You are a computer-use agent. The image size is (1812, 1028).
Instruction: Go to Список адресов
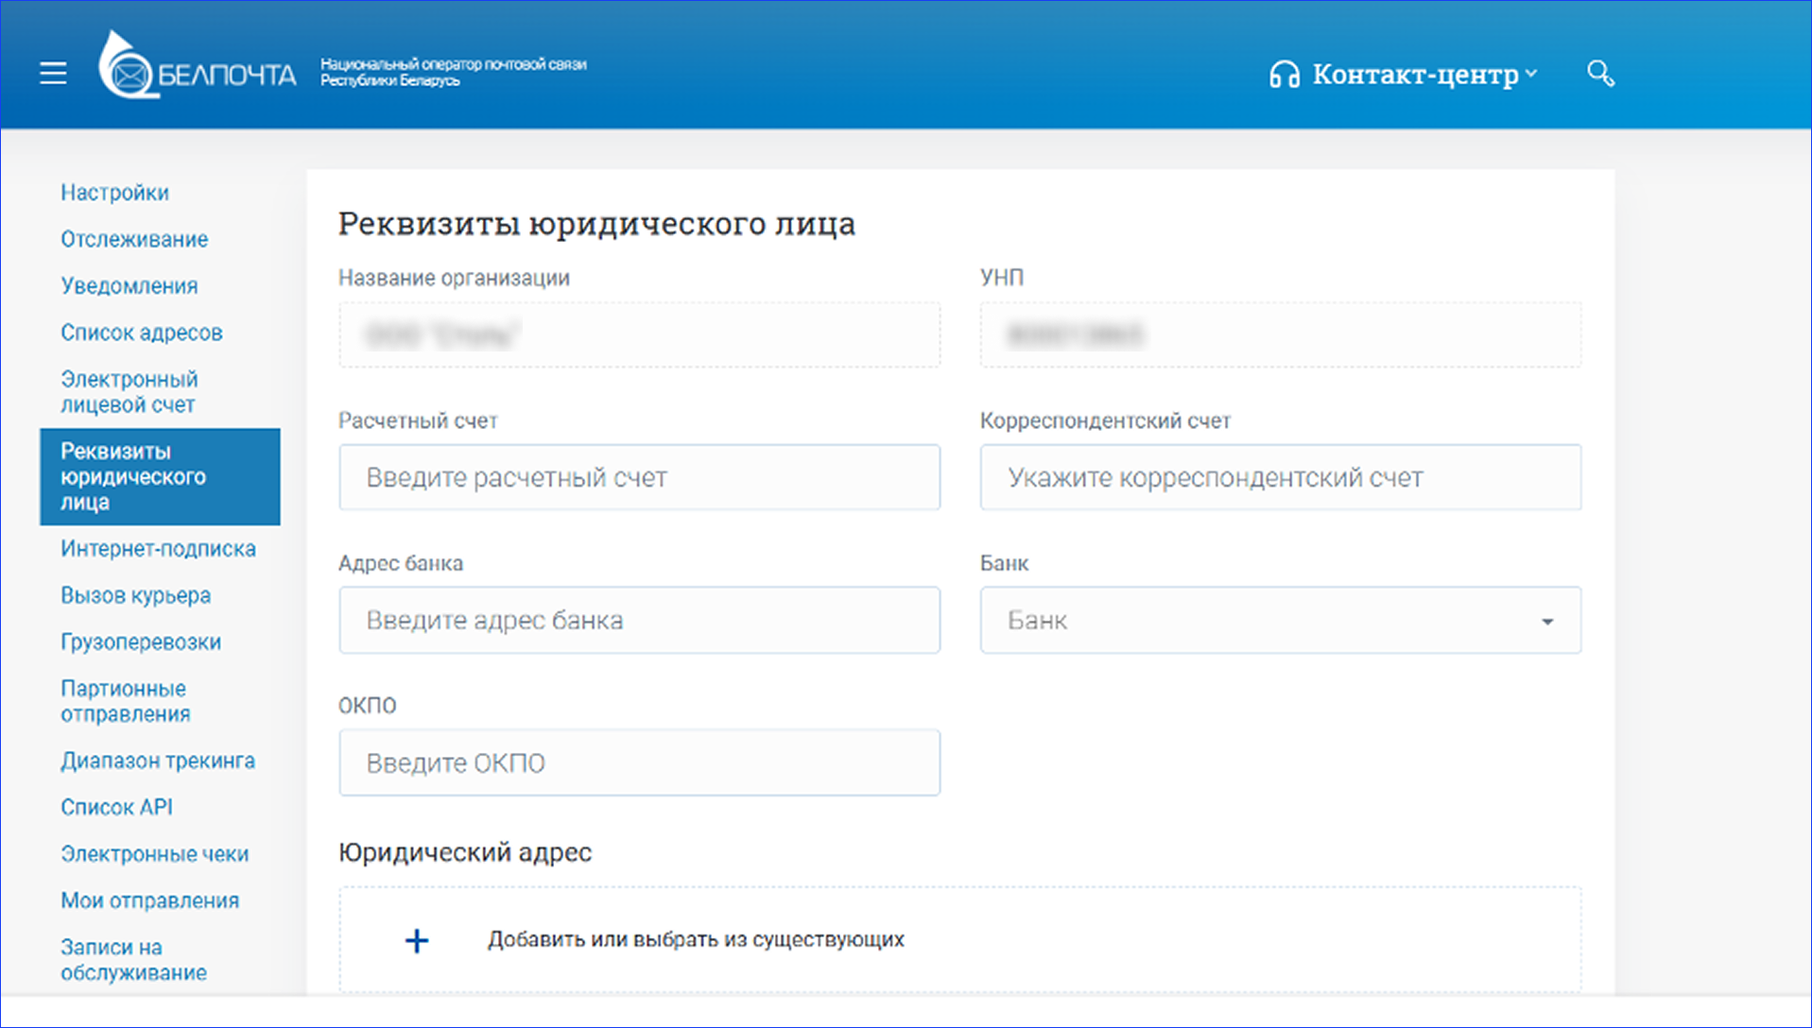[142, 333]
